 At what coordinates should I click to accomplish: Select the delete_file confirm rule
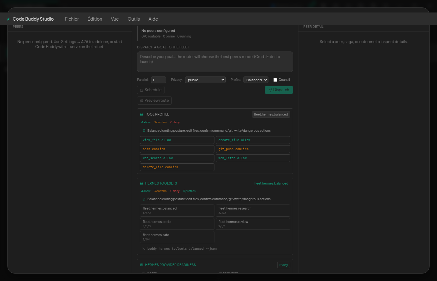[x=177, y=167]
